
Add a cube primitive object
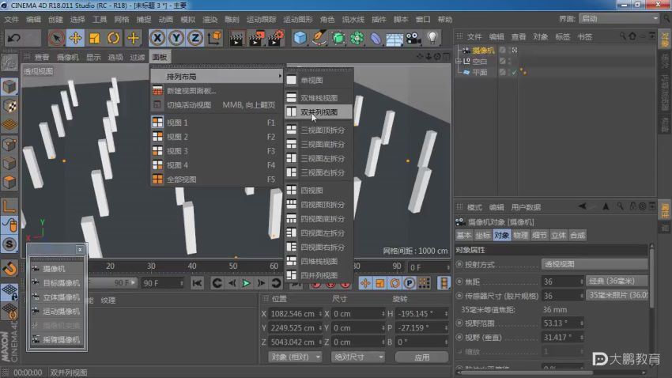[300, 38]
